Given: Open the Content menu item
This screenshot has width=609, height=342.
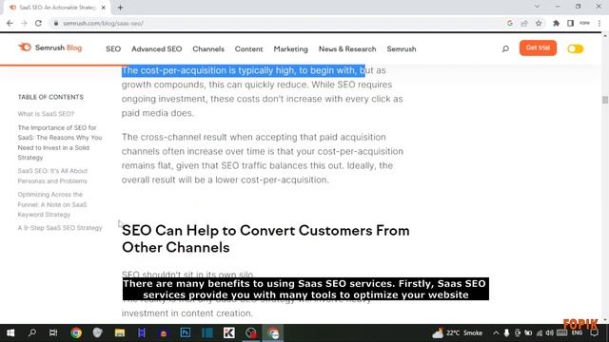Looking at the screenshot, I should pos(248,49).
